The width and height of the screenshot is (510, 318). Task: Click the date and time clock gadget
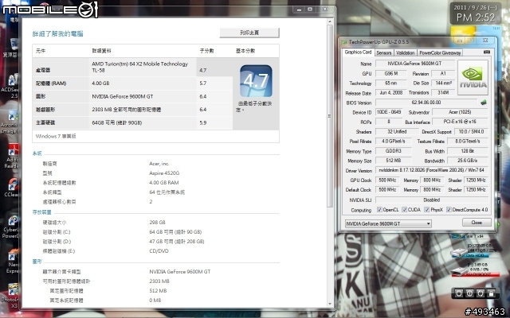point(475,13)
